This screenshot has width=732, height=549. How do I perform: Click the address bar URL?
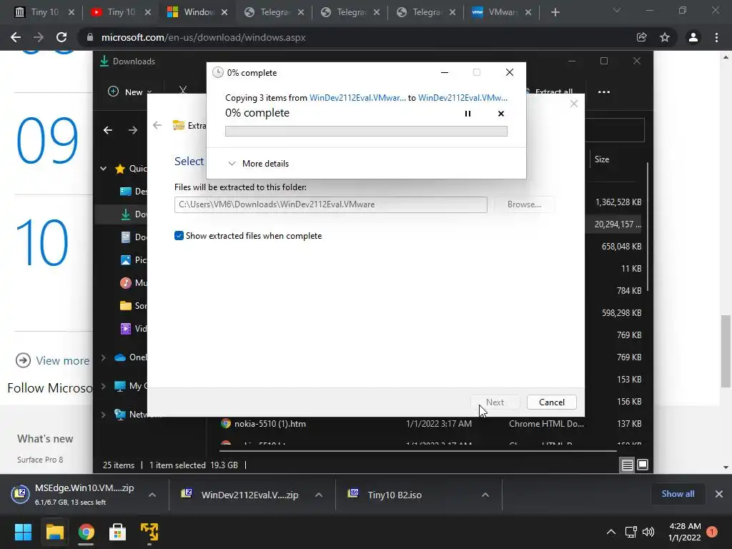click(204, 37)
